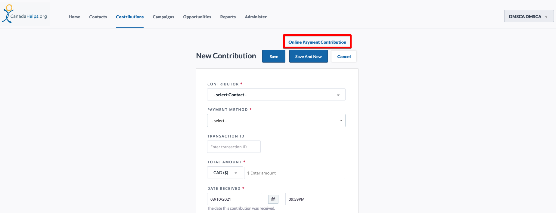Click the New Contribution heading
This screenshot has width=556, height=213.
226,56
